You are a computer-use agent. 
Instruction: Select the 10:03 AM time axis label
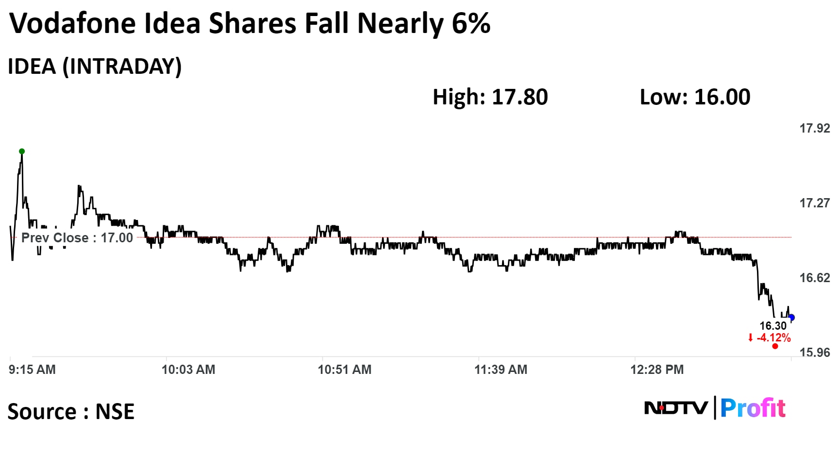coord(188,370)
